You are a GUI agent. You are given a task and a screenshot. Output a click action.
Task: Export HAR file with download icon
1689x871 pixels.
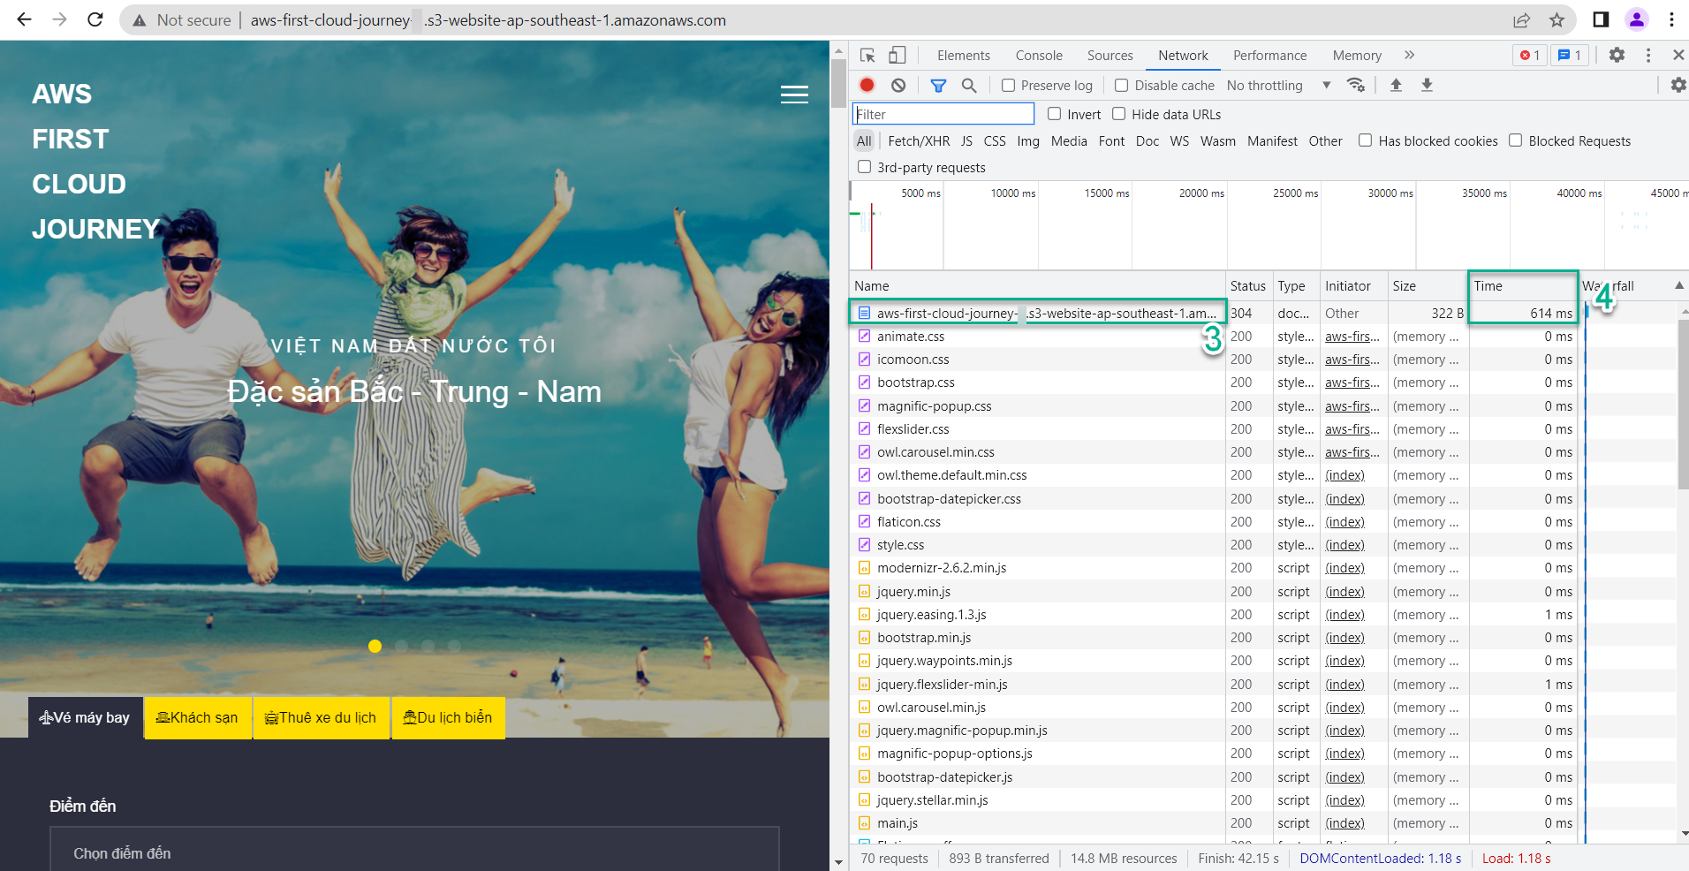coord(1427,85)
